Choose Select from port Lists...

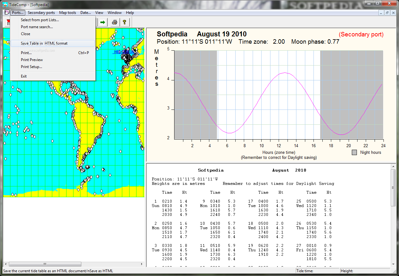[x=53, y=20]
